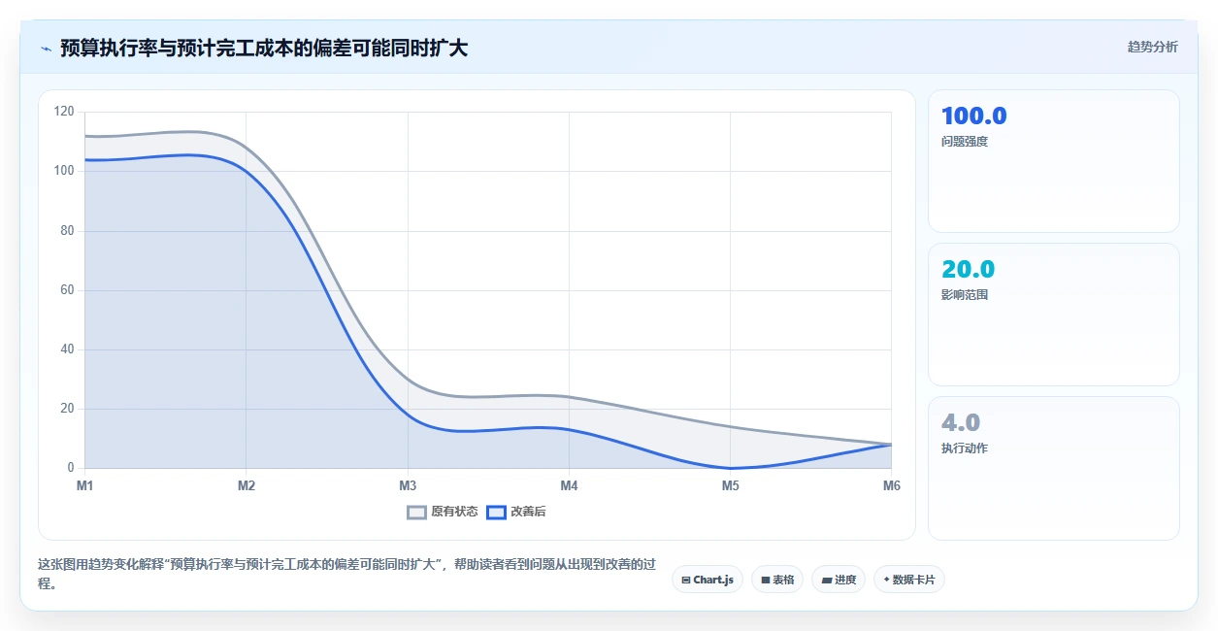This screenshot has width=1218, height=631.
Task: Click the M6 axis label
Action: (891, 485)
